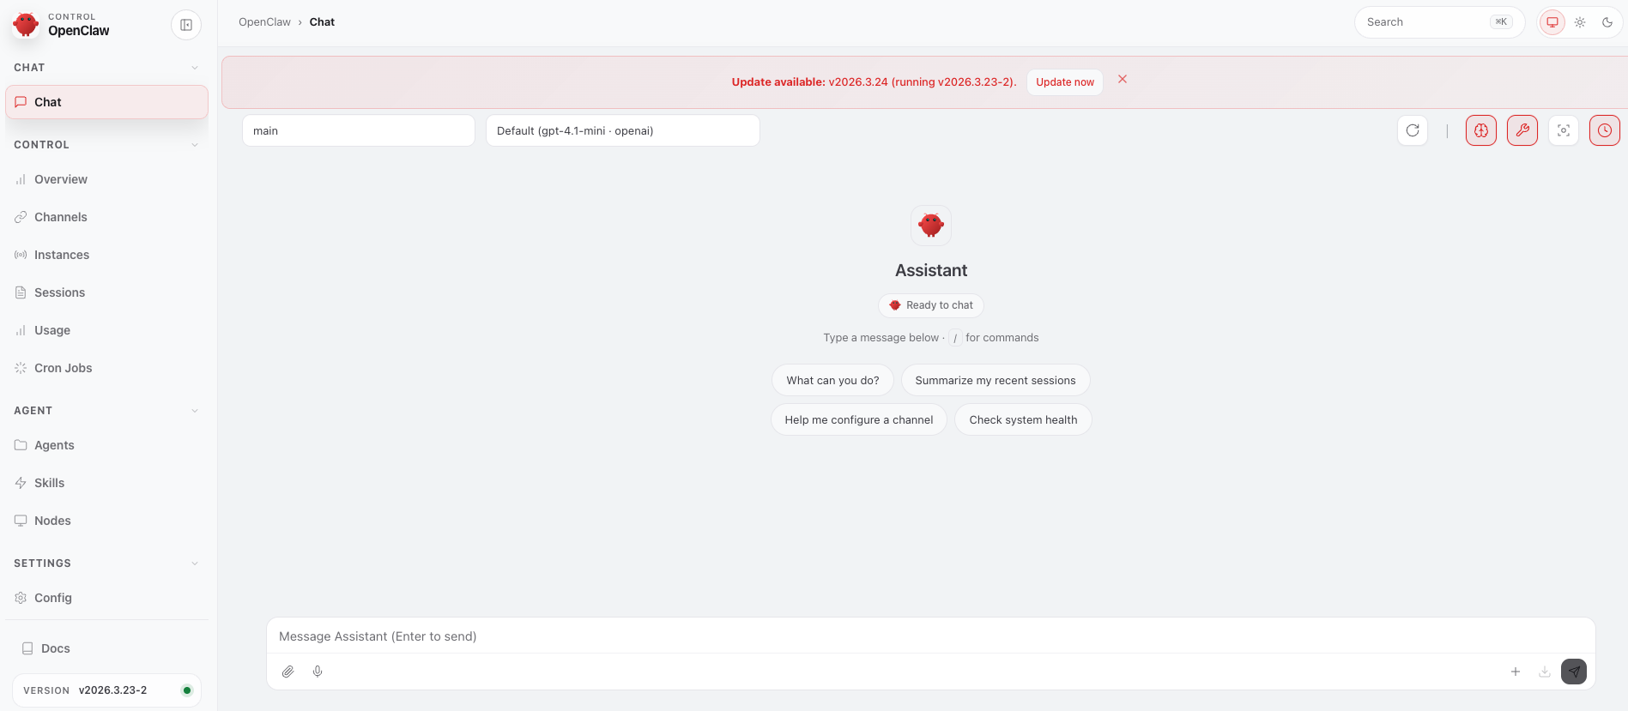Open the main session selector dropdown

(358, 130)
